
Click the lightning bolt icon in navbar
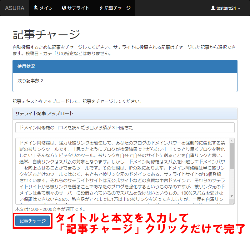tap(101, 8)
